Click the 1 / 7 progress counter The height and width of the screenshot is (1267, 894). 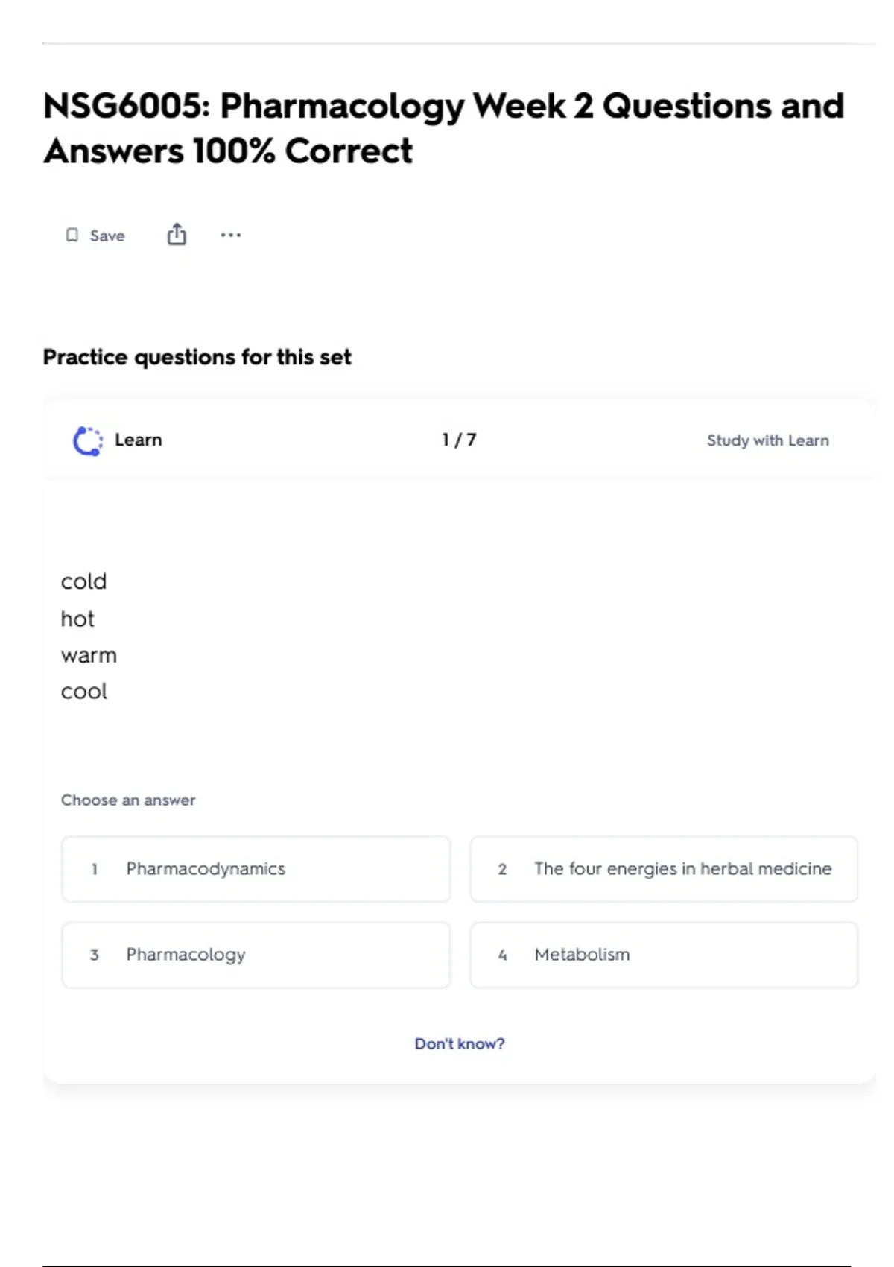tap(459, 440)
